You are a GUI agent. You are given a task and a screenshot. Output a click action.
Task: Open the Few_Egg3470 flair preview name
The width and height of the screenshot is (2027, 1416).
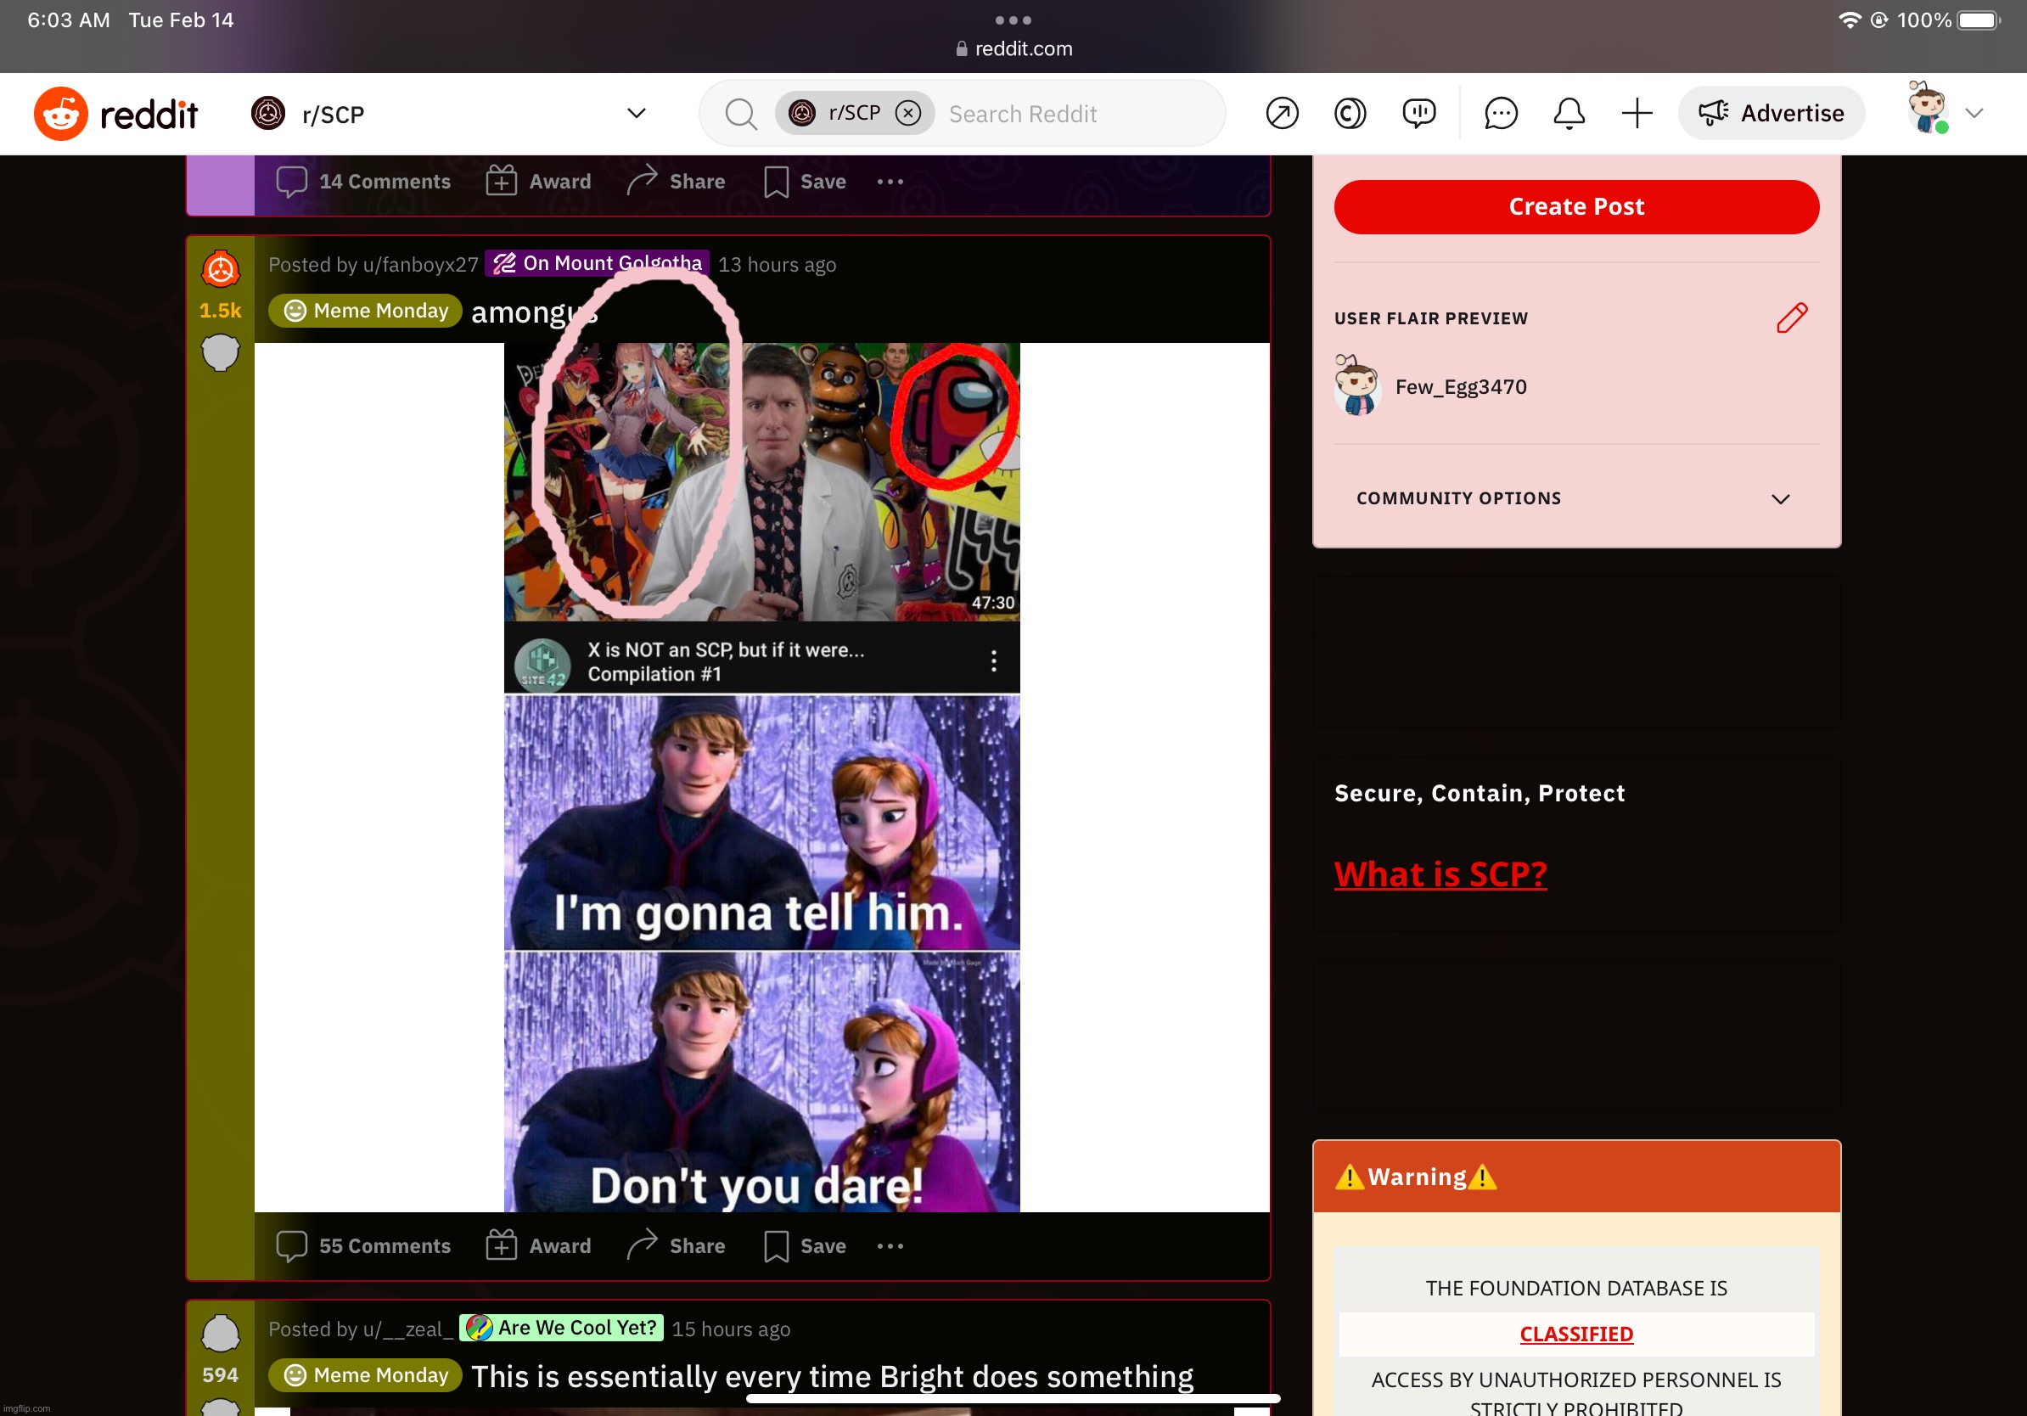[x=1460, y=386]
